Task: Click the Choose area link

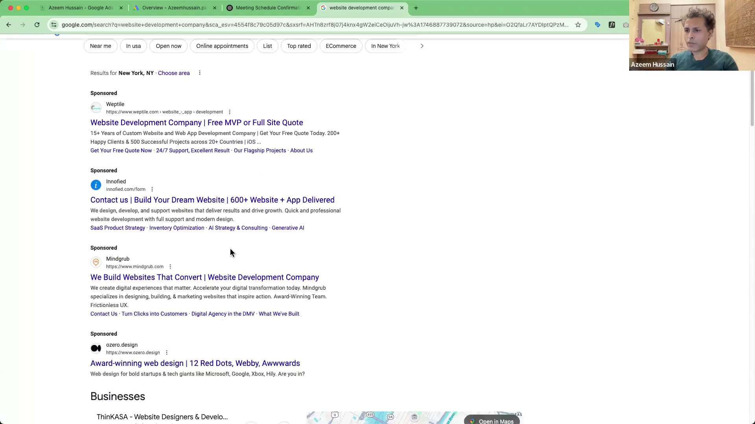Action: (174, 73)
